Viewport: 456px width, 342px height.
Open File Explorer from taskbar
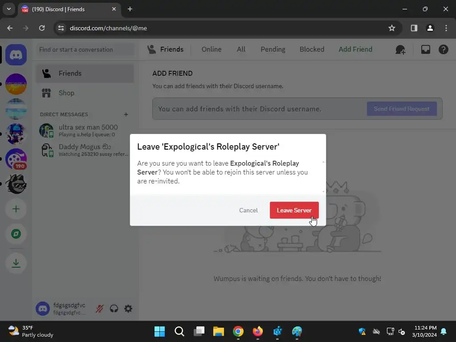218,331
